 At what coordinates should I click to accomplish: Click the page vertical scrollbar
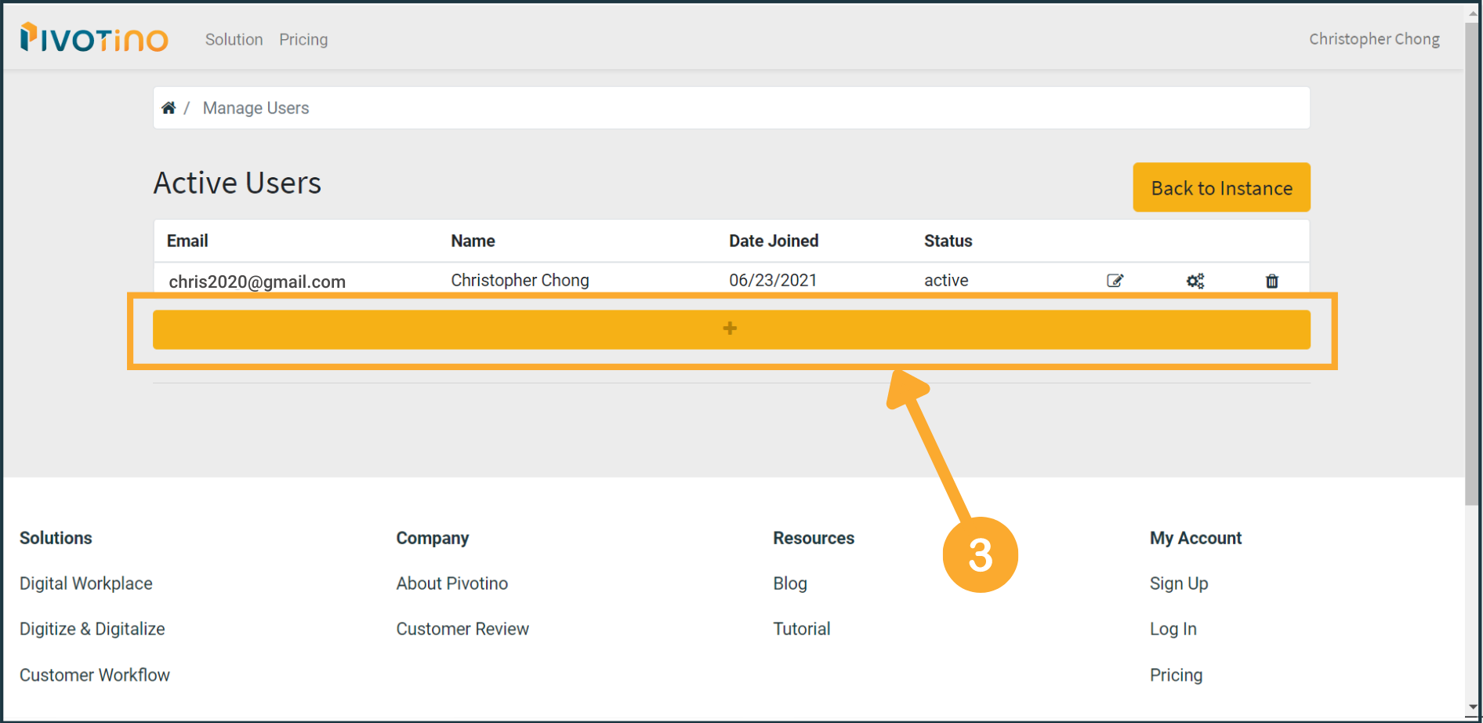point(1473,259)
